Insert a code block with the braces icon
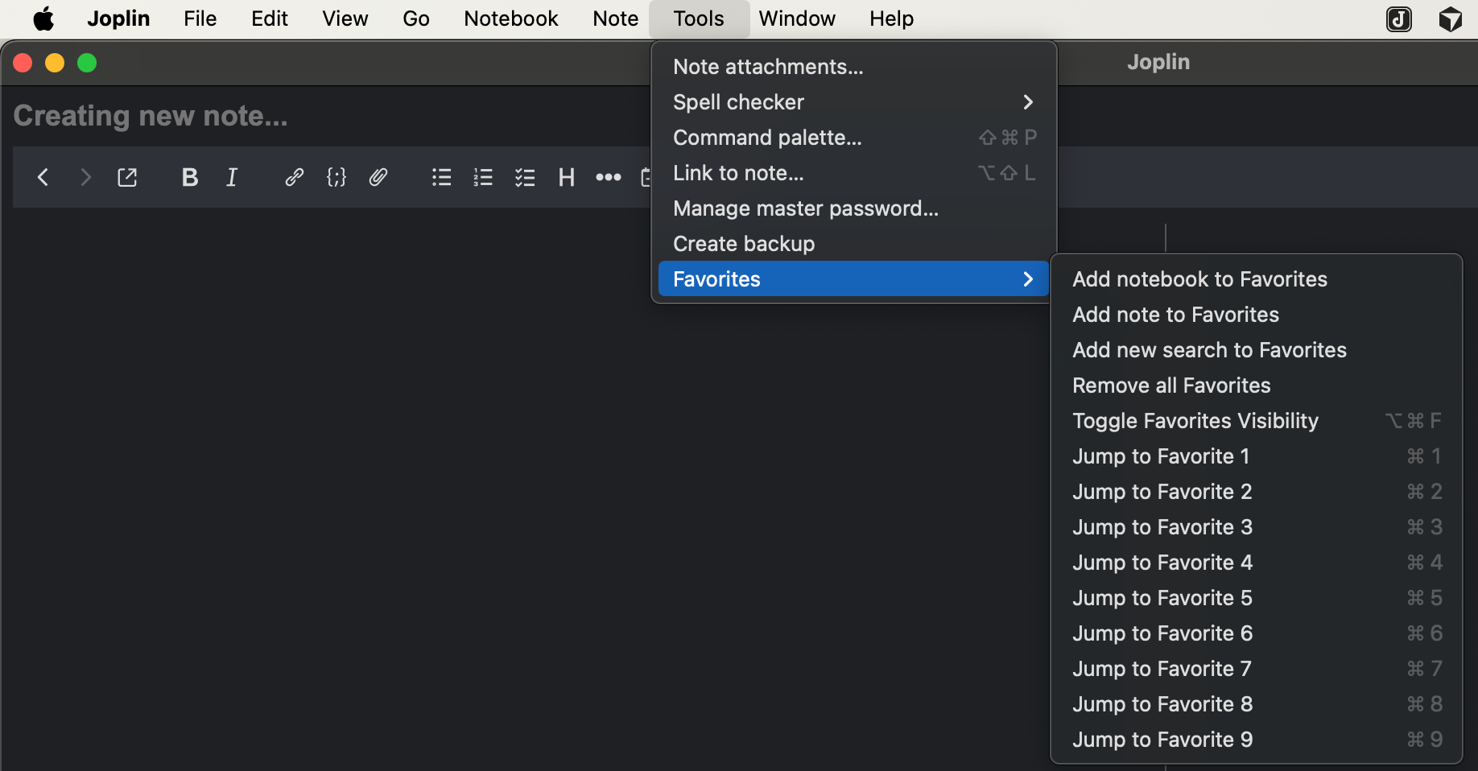Viewport: 1478px width, 771px height. click(336, 177)
